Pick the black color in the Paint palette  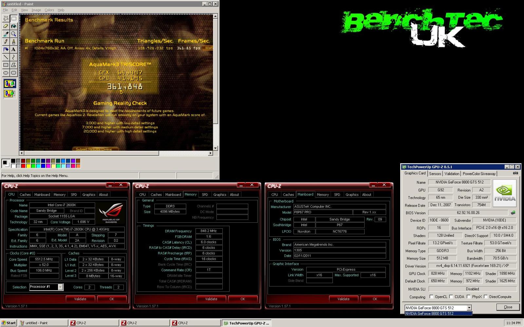(x=13, y=161)
